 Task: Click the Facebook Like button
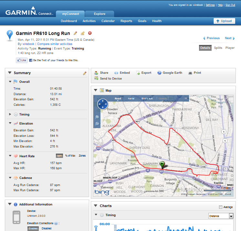(x=21, y=60)
